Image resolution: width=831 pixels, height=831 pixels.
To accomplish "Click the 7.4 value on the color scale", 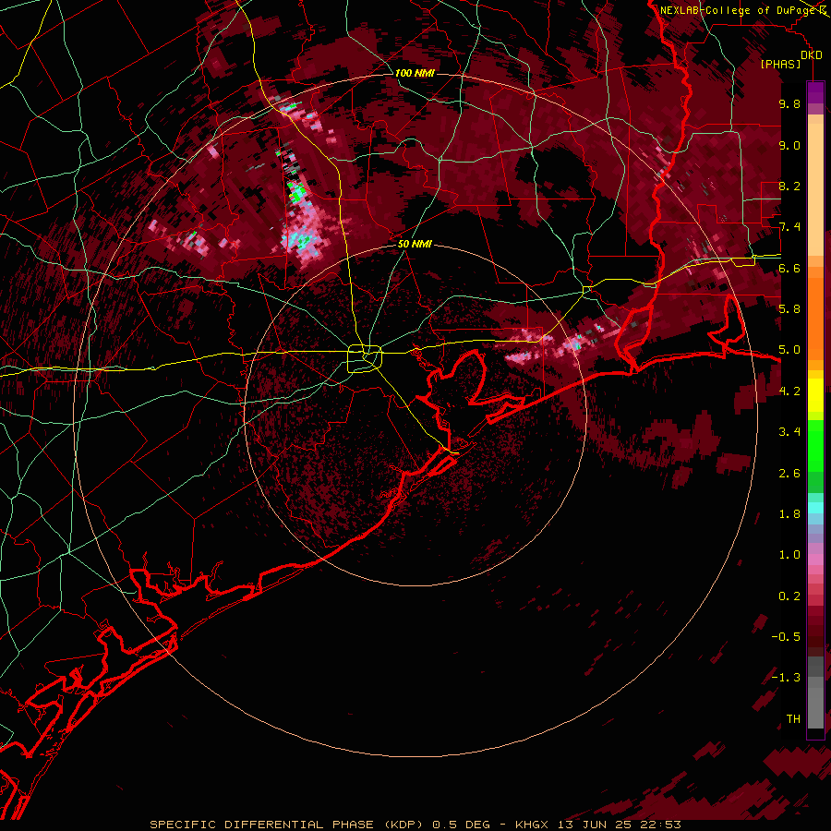I will [x=789, y=227].
